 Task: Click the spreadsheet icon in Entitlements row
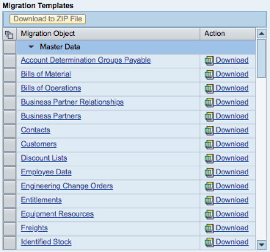point(209,201)
